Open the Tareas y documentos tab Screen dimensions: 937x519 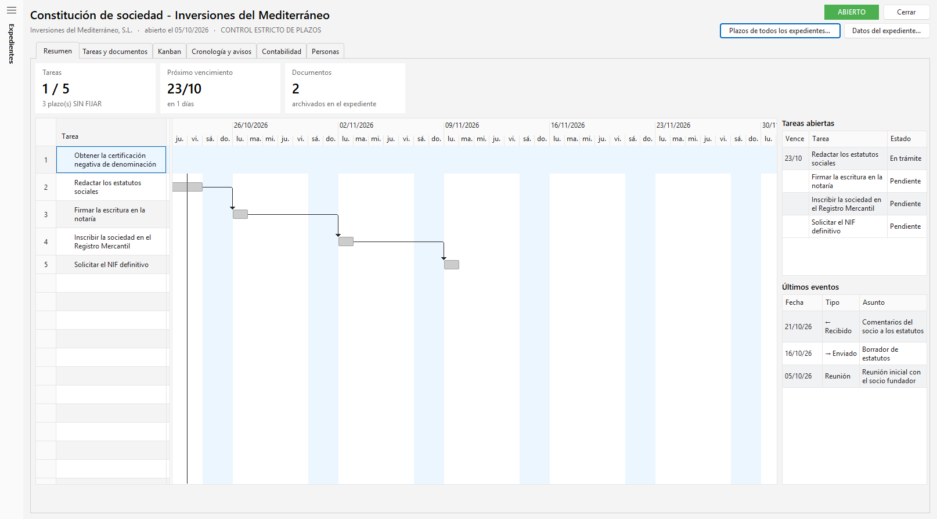[x=115, y=52]
